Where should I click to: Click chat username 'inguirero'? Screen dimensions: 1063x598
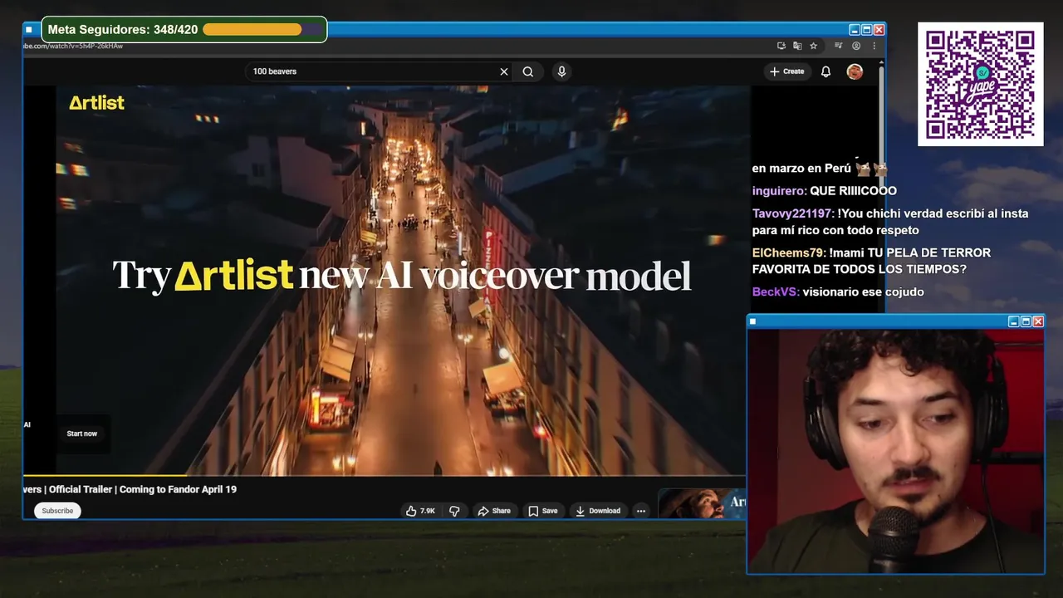point(779,191)
